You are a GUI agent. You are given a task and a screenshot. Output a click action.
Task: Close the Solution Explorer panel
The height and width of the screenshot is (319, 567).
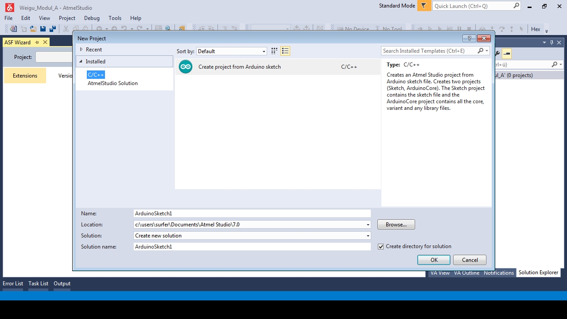(559, 43)
